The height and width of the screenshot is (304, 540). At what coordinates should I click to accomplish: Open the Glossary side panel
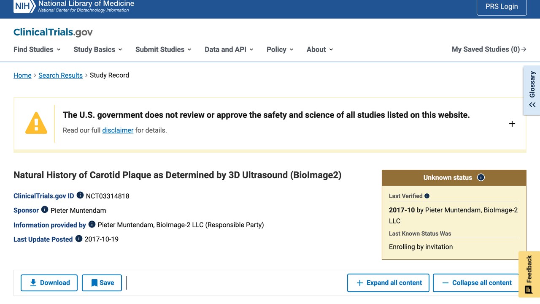pos(532,90)
